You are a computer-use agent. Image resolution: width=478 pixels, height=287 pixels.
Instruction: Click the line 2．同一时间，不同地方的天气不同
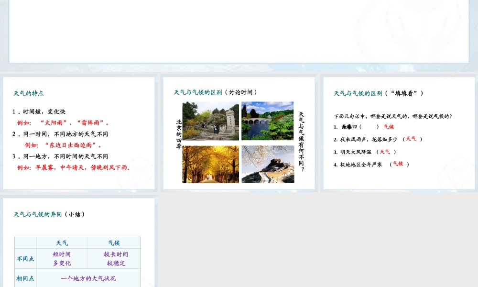(60, 134)
